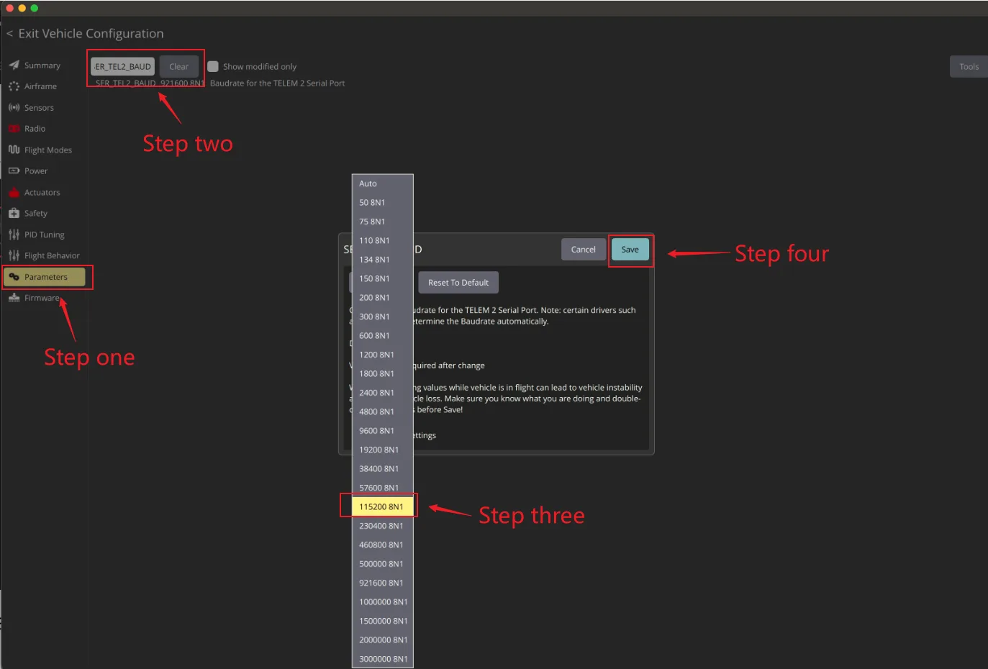This screenshot has height=669, width=988.
Task: Toggle the Show modified only checkbox
Action: click(x=213, y=66)
